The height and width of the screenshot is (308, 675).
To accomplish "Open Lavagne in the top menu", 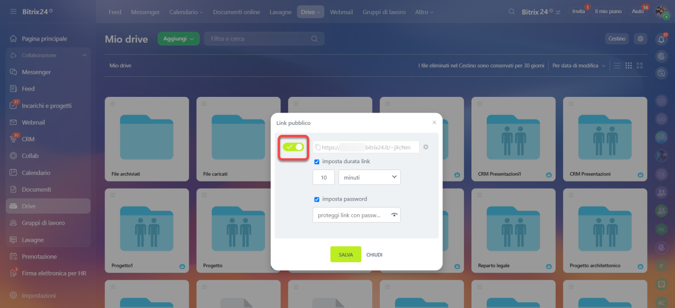I will pyautogui.click(x=281, y=12).
